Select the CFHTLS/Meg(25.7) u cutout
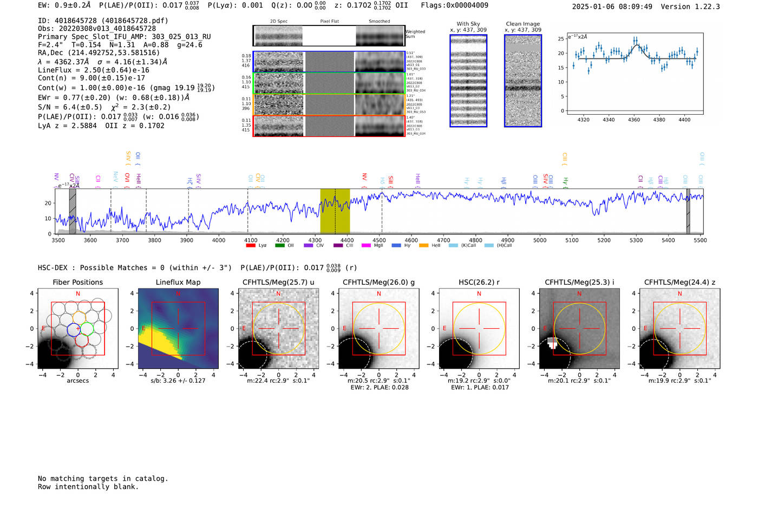758x516 pixels. (278, 329)
